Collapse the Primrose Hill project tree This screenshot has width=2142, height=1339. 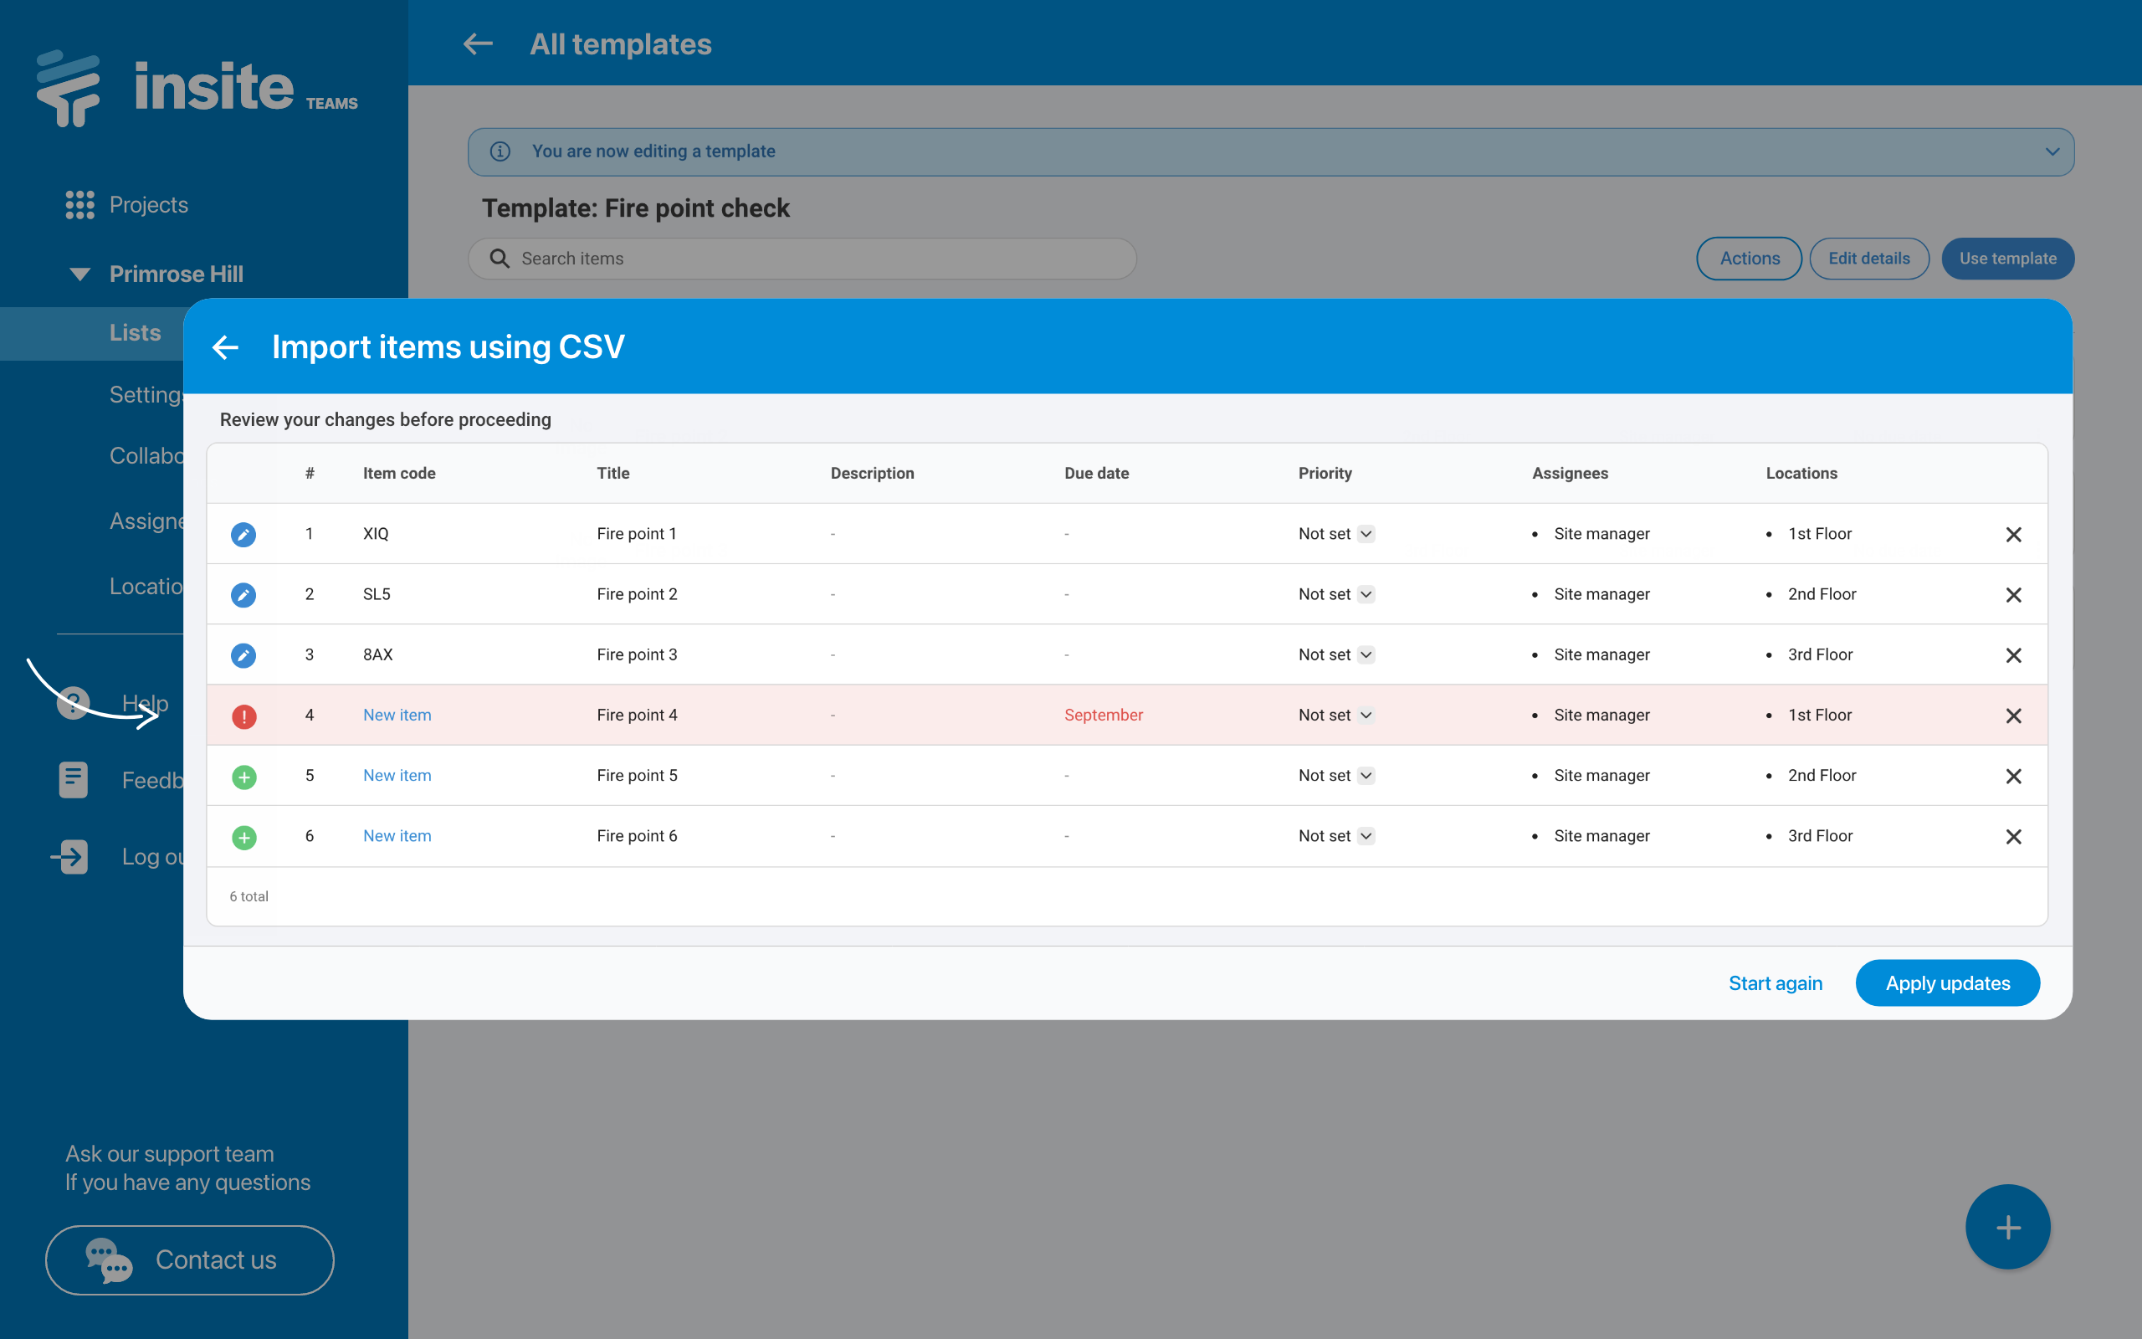click(x=79, y=274)
